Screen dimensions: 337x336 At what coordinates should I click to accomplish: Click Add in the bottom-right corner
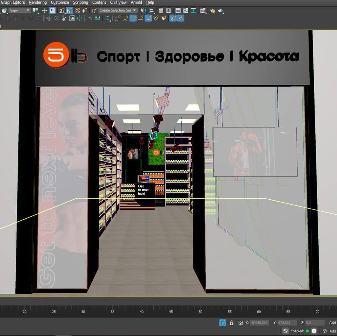pos(332,331)
